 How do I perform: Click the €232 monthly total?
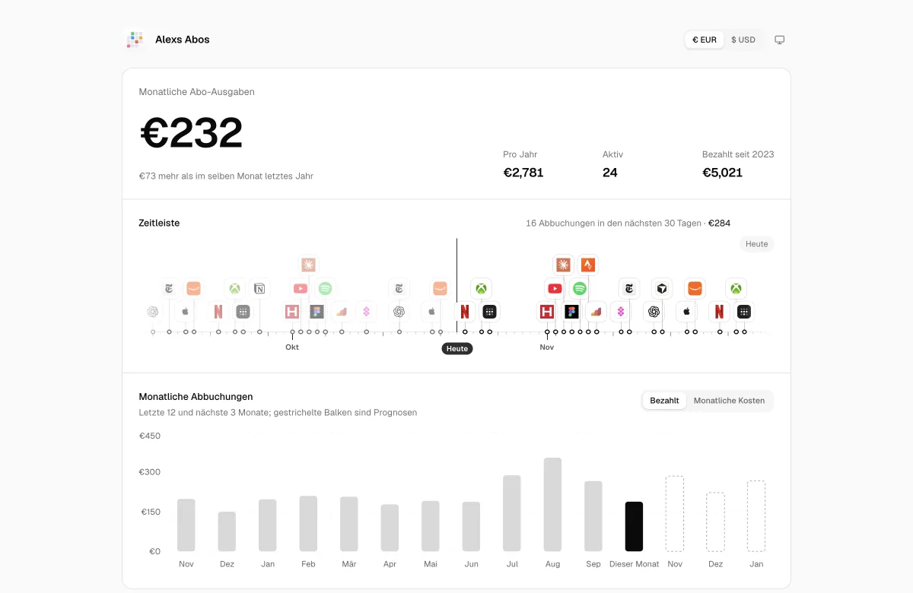point(191,133)
